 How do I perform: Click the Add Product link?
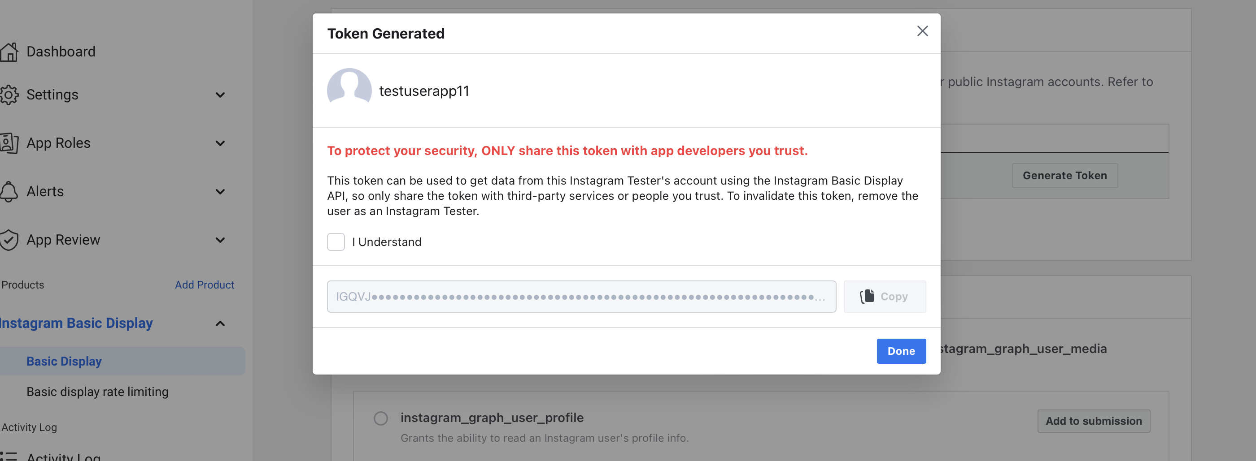point(204,285)
